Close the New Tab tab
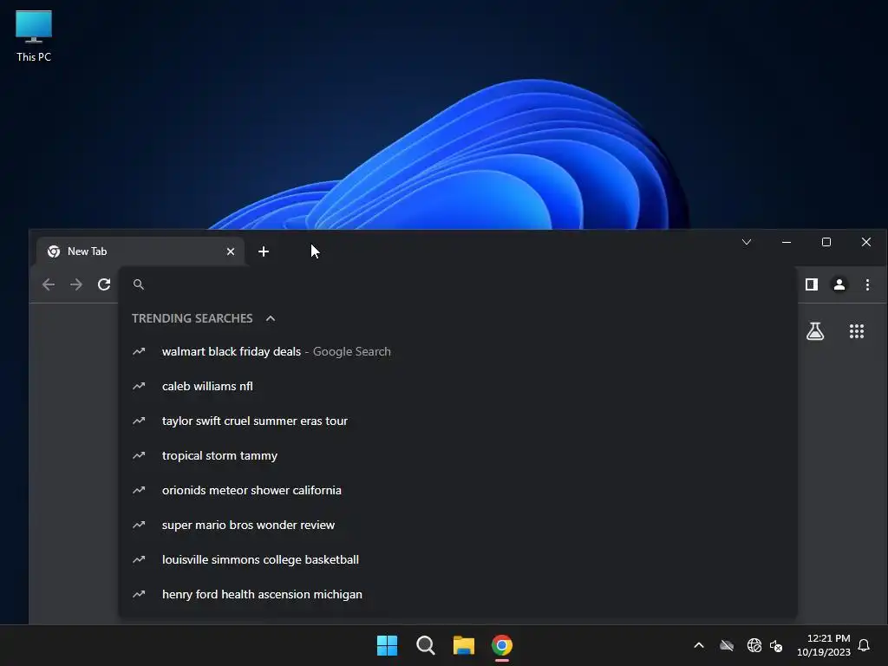The height and width of the screenshot is (666, 888). point(231,251)
